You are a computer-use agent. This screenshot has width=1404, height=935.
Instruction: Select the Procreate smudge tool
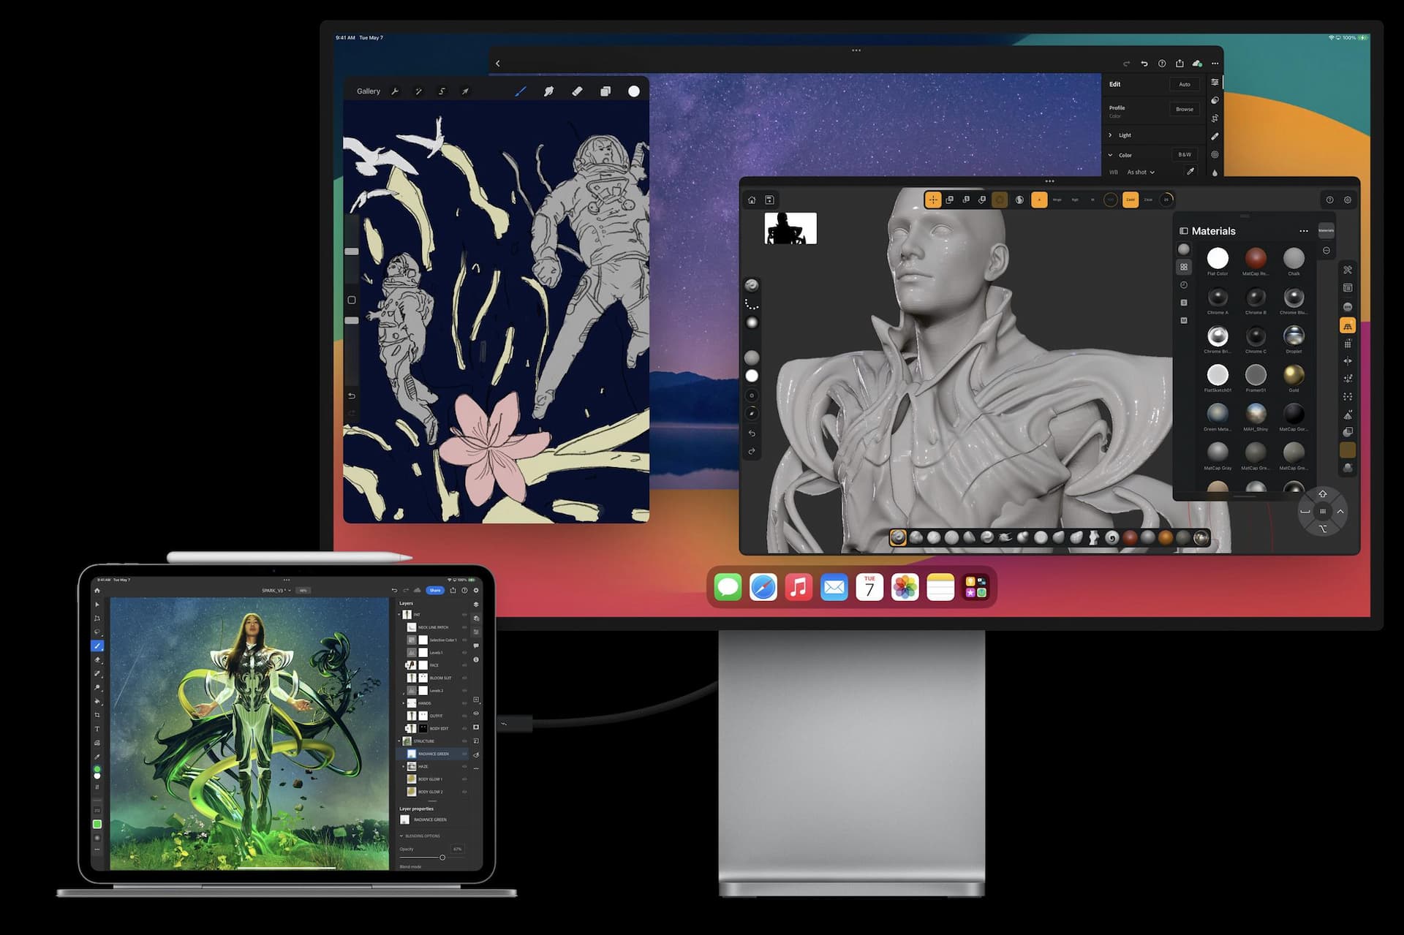pyautogui.click(x=548, y=91)
